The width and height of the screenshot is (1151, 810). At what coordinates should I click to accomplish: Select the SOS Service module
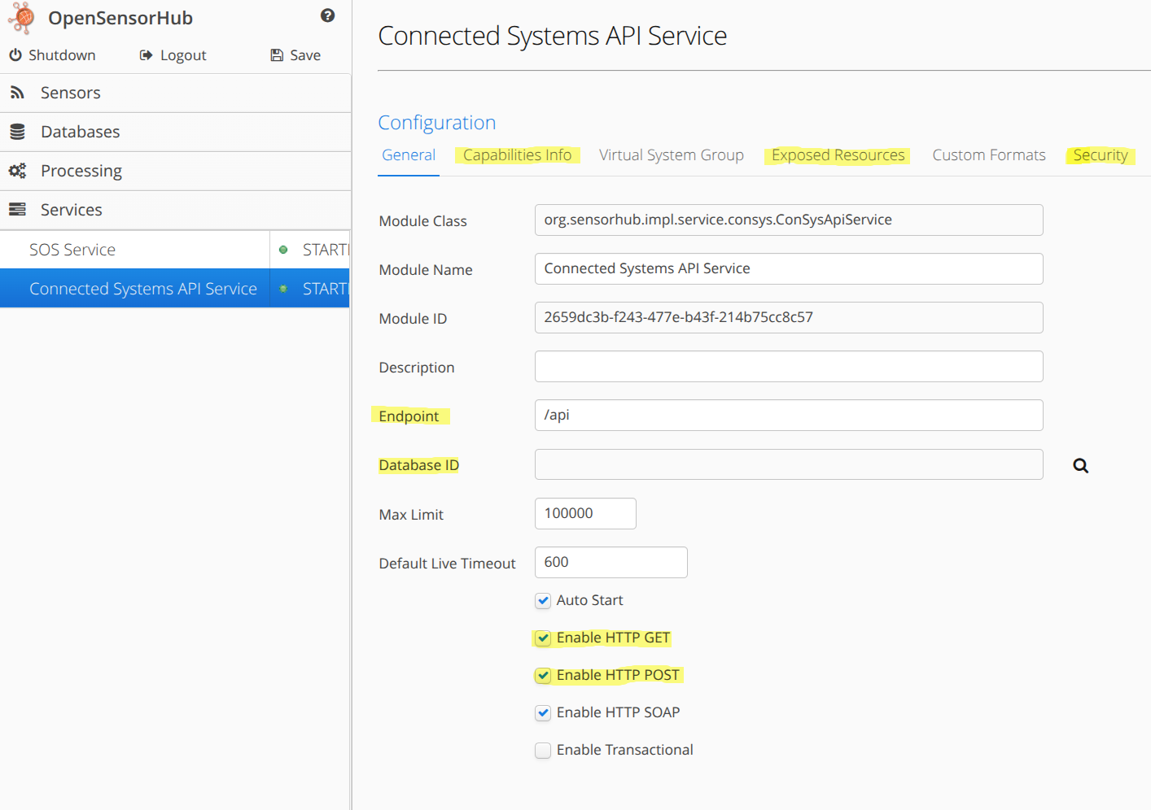click(73, 249)
